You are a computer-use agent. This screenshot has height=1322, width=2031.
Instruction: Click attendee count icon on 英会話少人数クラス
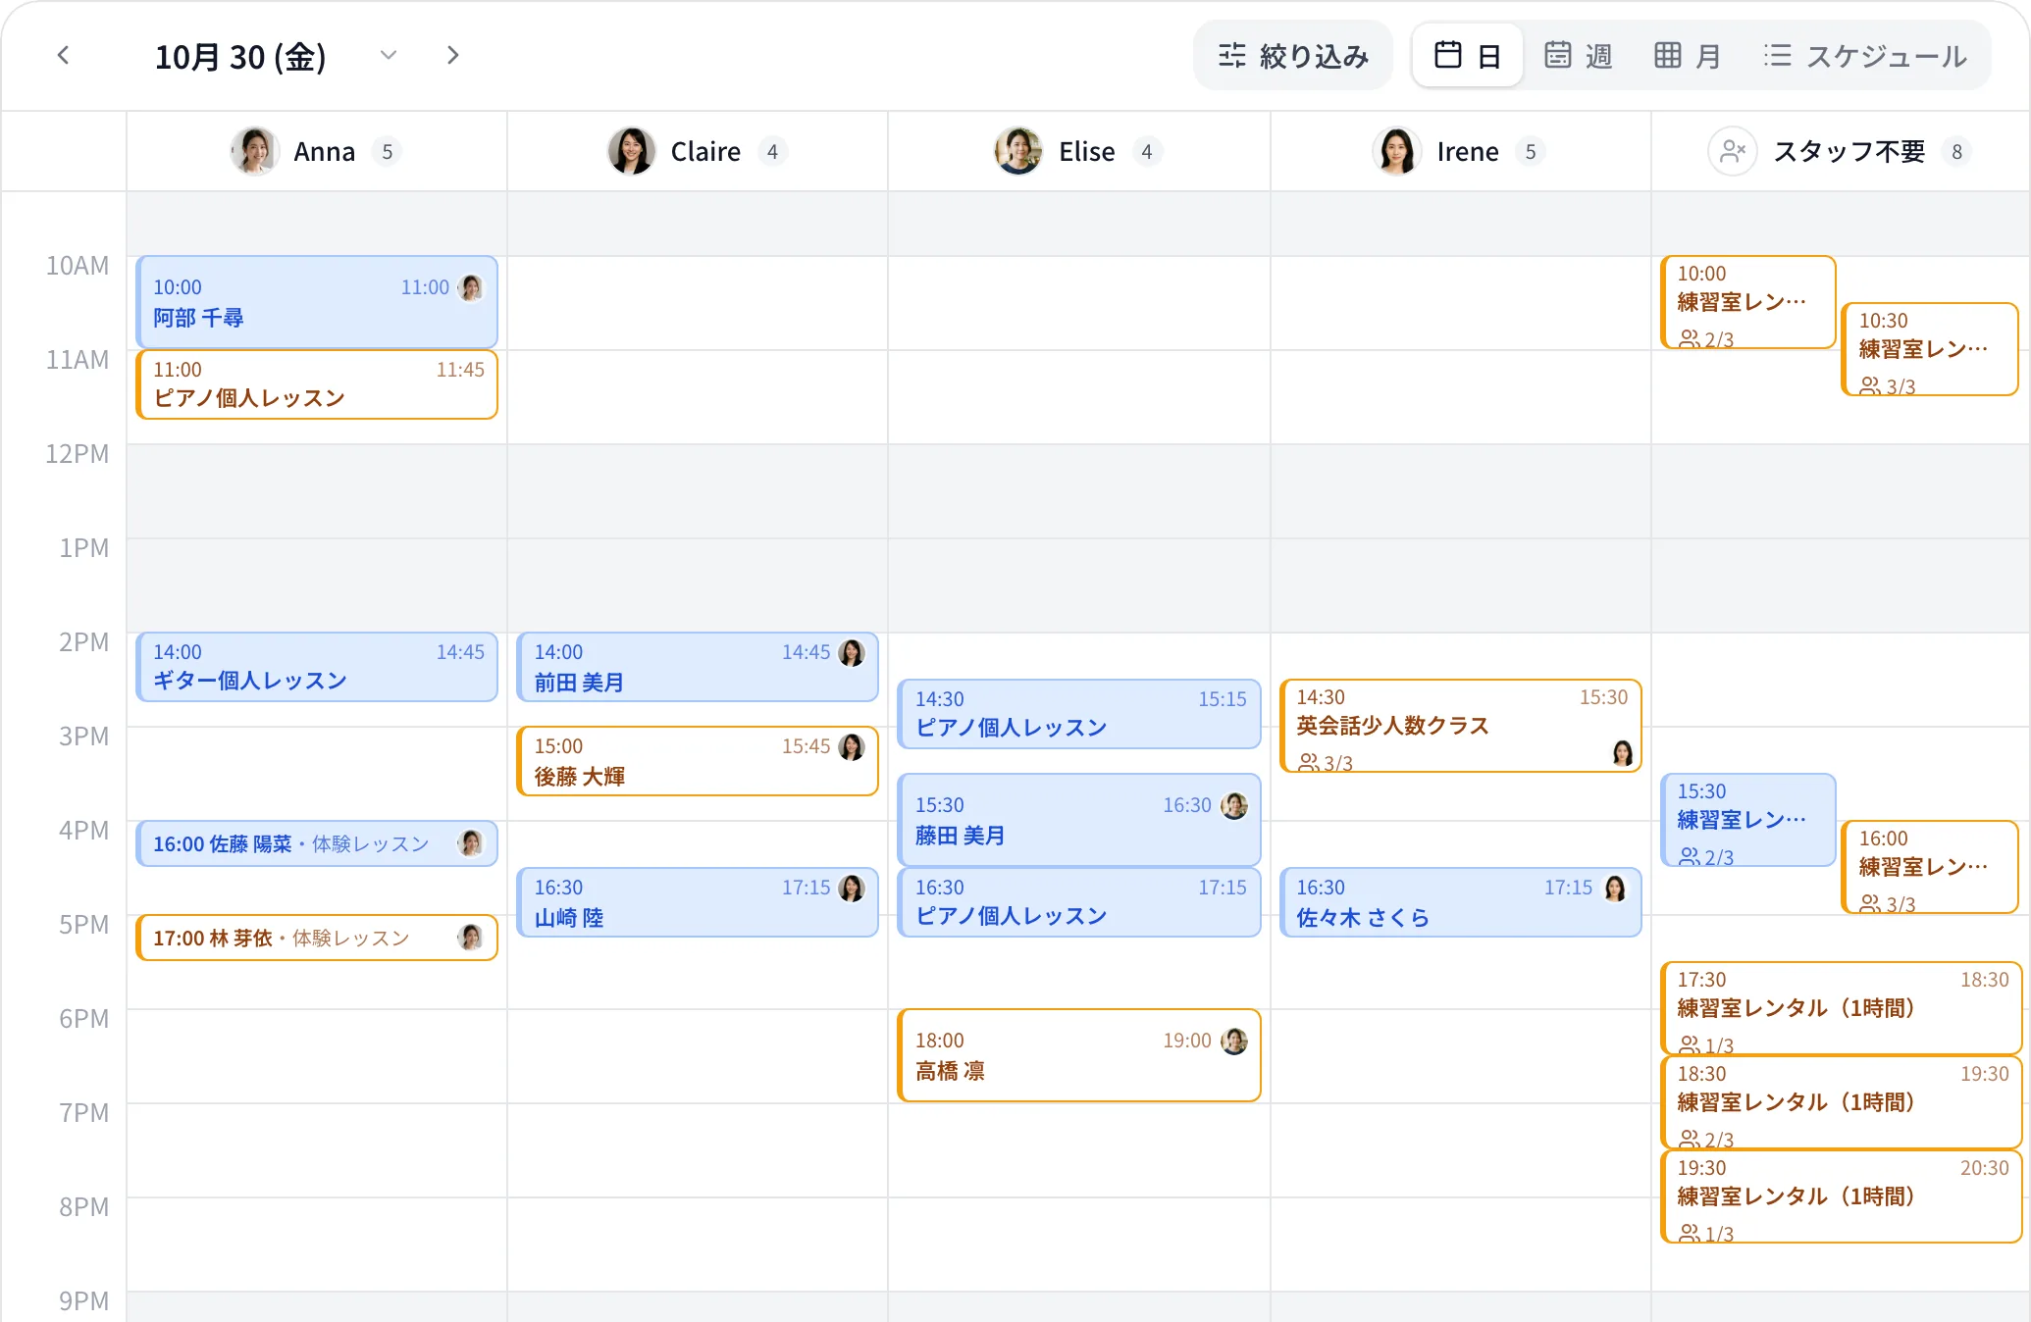pyautogui.click(x=1308, y=762)
